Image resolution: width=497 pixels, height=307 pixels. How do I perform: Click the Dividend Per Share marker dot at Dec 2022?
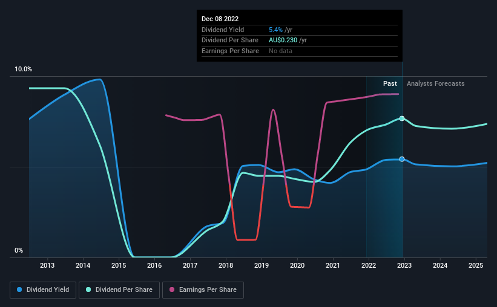pos(402,118)
